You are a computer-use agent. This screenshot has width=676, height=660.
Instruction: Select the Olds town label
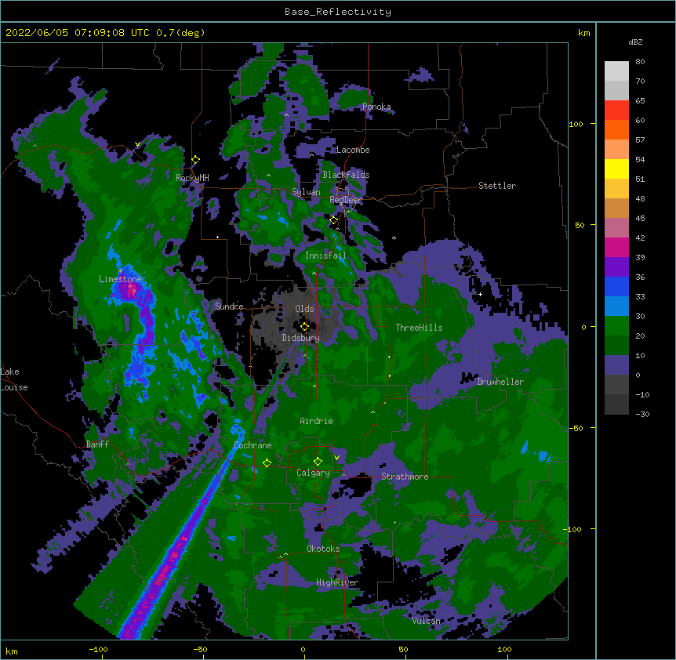click(304, 309)
